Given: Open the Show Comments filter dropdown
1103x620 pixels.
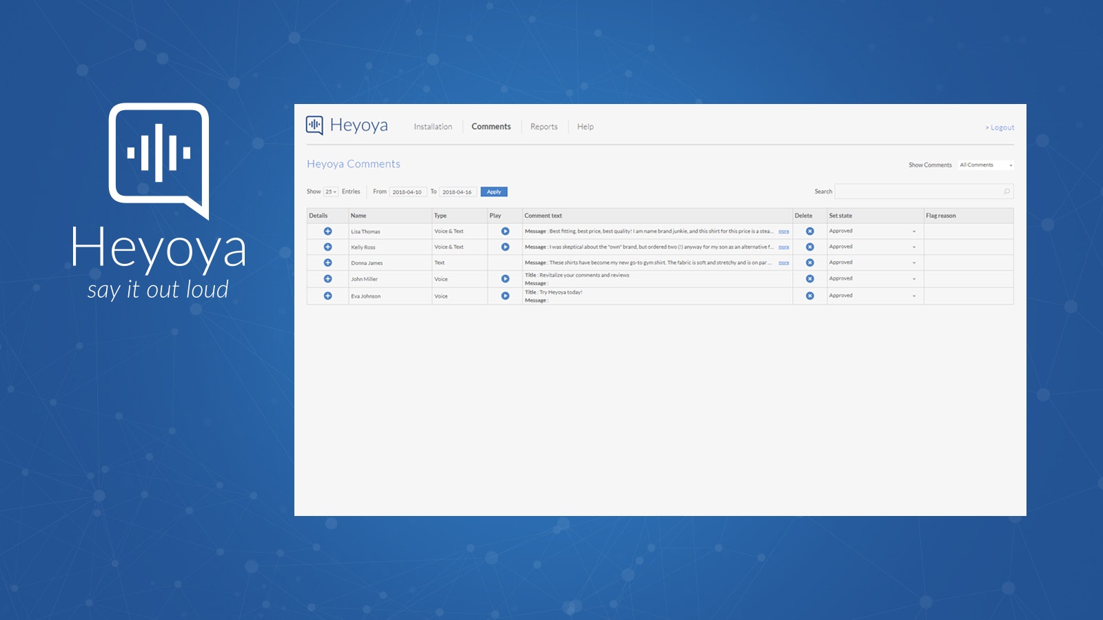Looking at the screenshot, I should 986,165.
